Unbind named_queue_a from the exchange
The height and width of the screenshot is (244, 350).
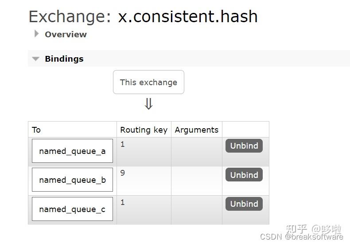tap(244, 146)
